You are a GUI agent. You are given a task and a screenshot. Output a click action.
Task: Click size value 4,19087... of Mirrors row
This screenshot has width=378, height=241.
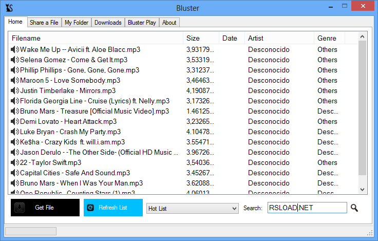pyautogui.click(x=200, y=91)
